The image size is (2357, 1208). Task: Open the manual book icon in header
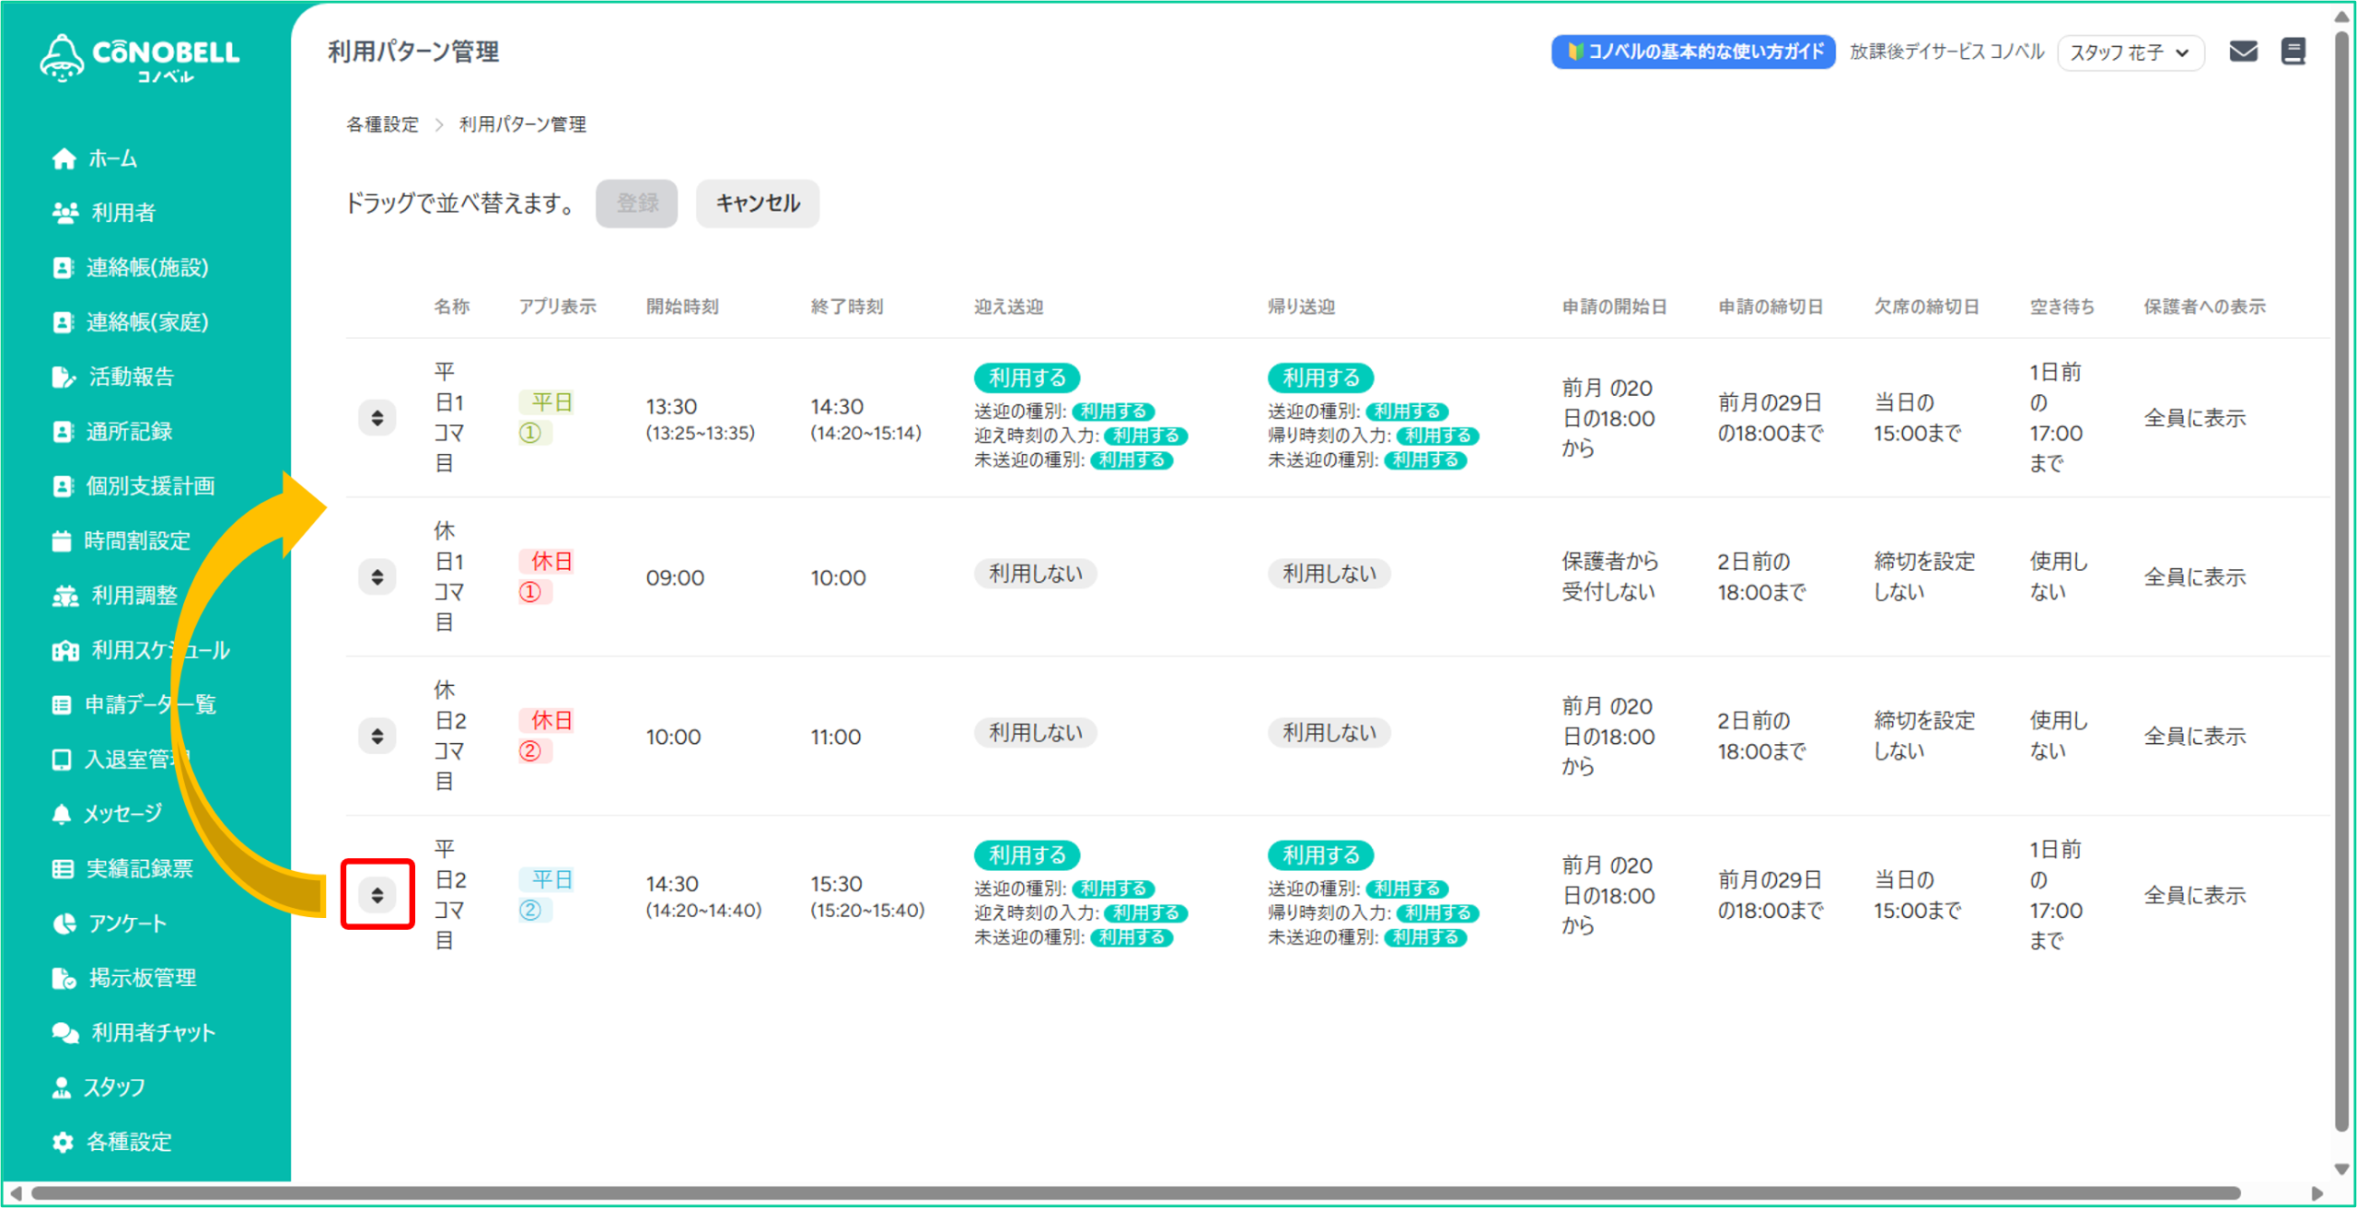point(2293,52)
